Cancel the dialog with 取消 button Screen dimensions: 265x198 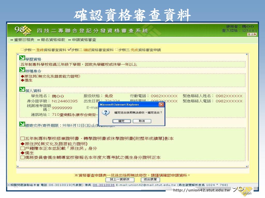pyautogui.click(x=142, y=121)
